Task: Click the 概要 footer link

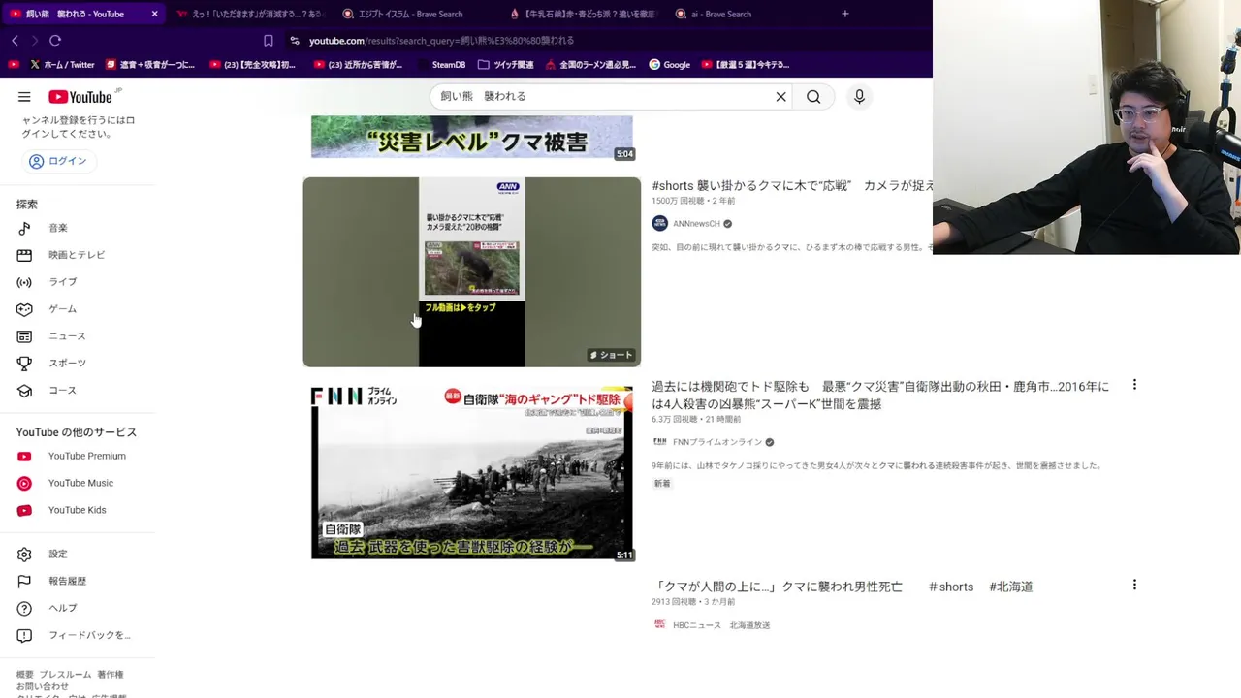Action: (x=25, y=675)
